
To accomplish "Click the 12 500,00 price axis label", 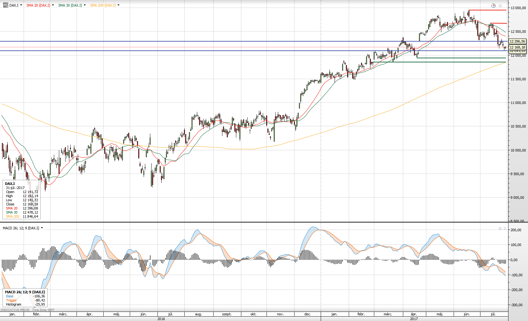I will coord(518,32).
